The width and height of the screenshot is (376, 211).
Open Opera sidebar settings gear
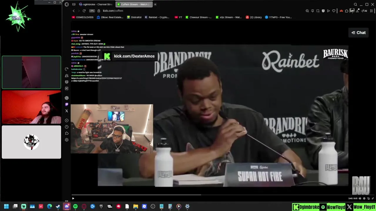tap(67, 140)
